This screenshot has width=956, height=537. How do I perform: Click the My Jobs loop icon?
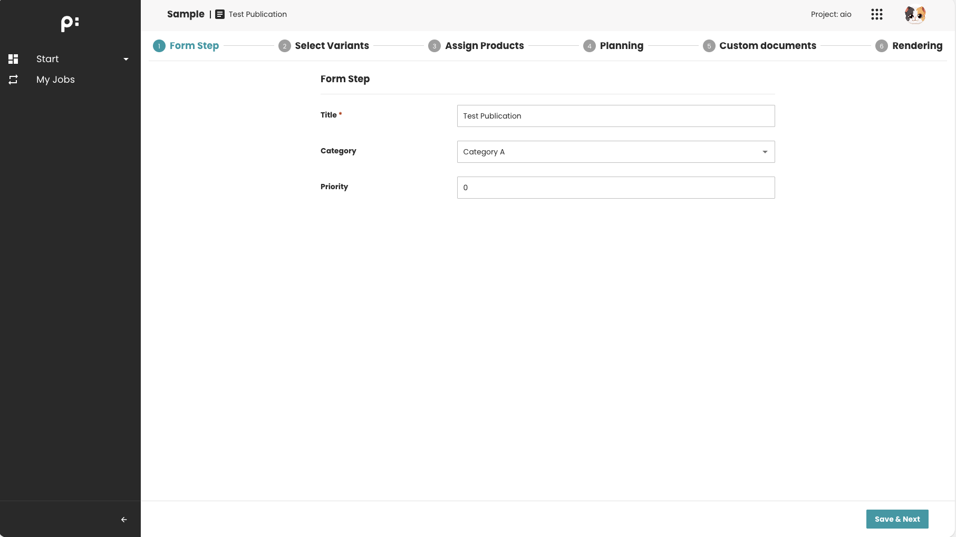pyautogui.click(x=13, y=80)
